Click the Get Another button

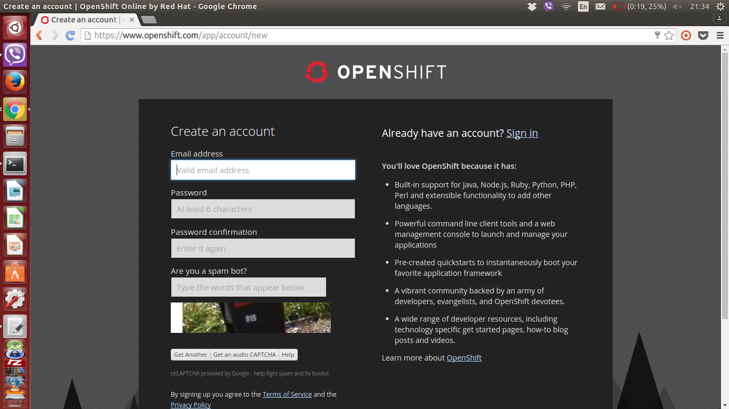click(x=191, y=355)
